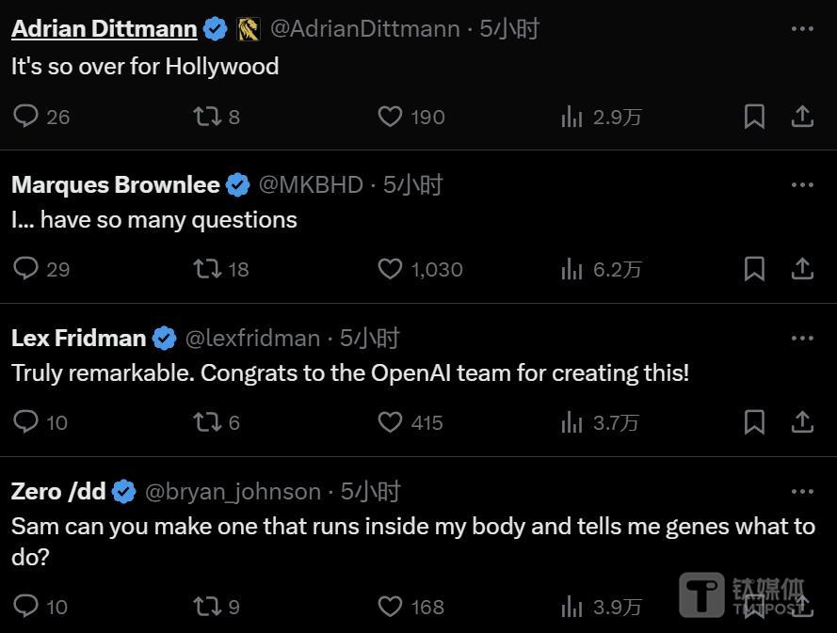This screenshot has width=837, height=633.
Task: Click the @lexfridman handle
Action: [x=252, y=338]
